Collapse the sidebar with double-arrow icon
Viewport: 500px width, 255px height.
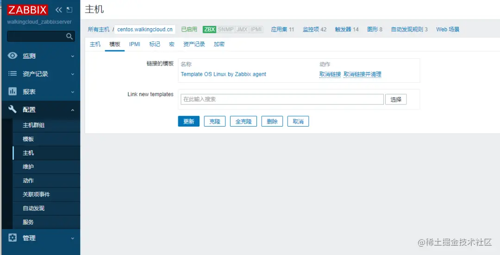(59, 10)
